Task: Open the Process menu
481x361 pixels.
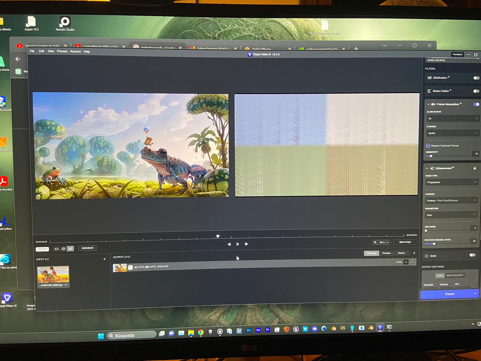Action: pyautogui.click(x=62, y=51)
